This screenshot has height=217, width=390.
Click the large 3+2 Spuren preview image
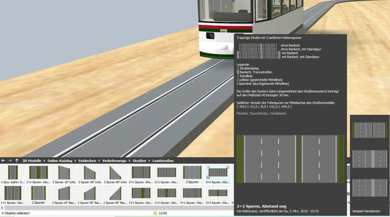pyautogui.click(x=290, y=158)
